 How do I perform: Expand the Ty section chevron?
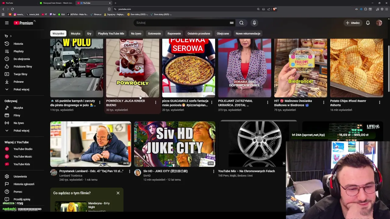pos(11,36)
